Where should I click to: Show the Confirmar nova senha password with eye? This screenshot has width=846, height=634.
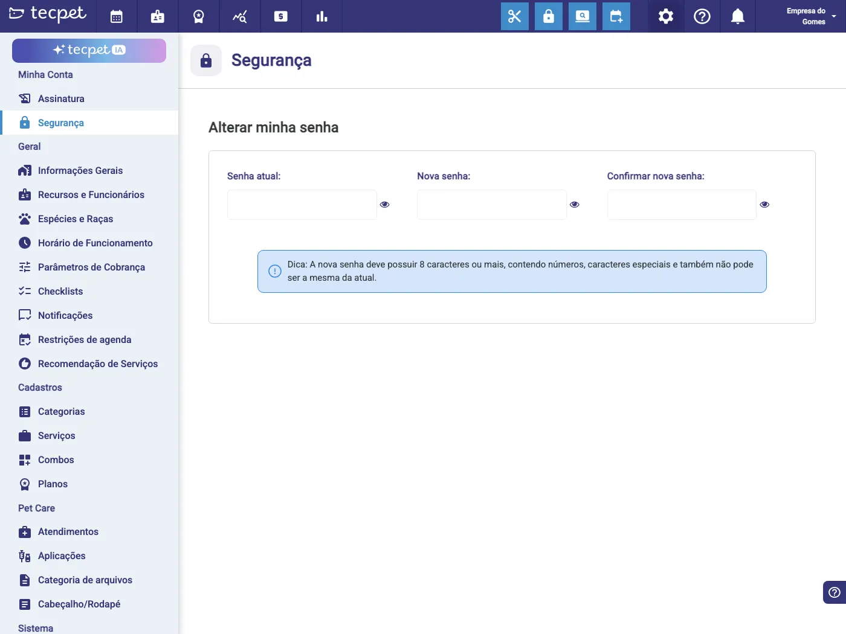point(764,205)
